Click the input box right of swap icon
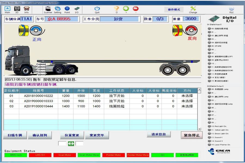245x163 pixels. (79, 143)
